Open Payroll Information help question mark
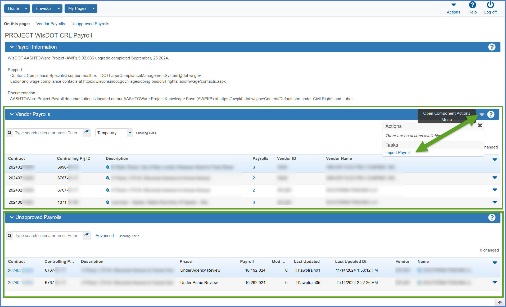The height and width of the screenshot is (307, 506). click(492, 47)
